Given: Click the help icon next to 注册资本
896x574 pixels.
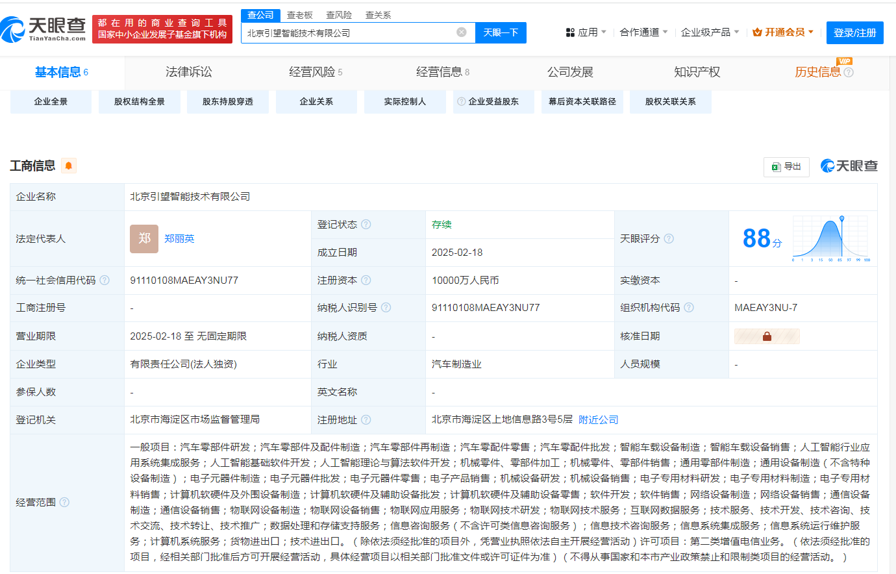Looking at the screenshot, I should point(366,281).
